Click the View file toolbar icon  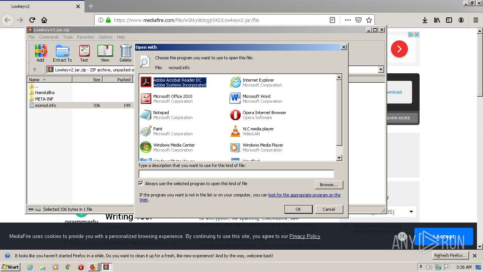[x=105, y=53]
